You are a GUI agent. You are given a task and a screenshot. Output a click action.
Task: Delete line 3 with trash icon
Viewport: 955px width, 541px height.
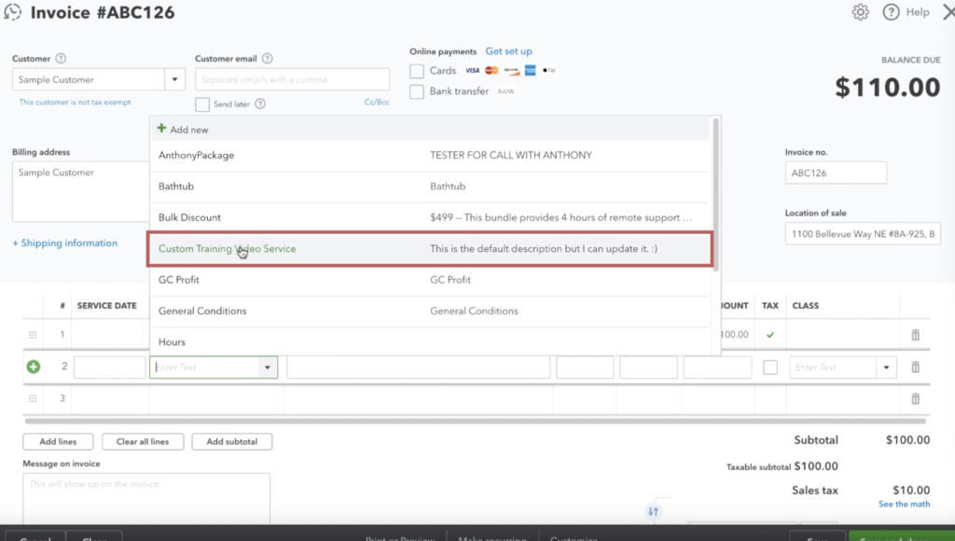coord(915,399)
